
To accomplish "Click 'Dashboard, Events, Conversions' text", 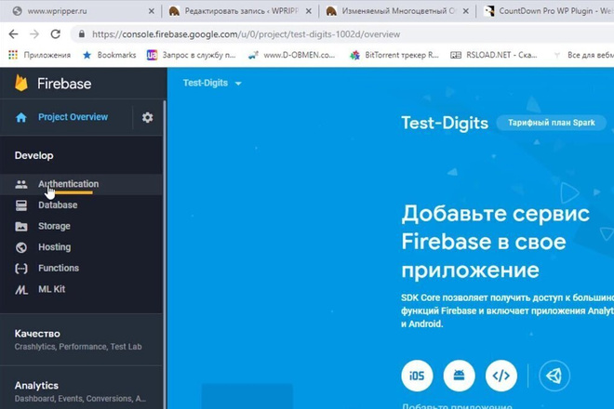I will (80, 399).
